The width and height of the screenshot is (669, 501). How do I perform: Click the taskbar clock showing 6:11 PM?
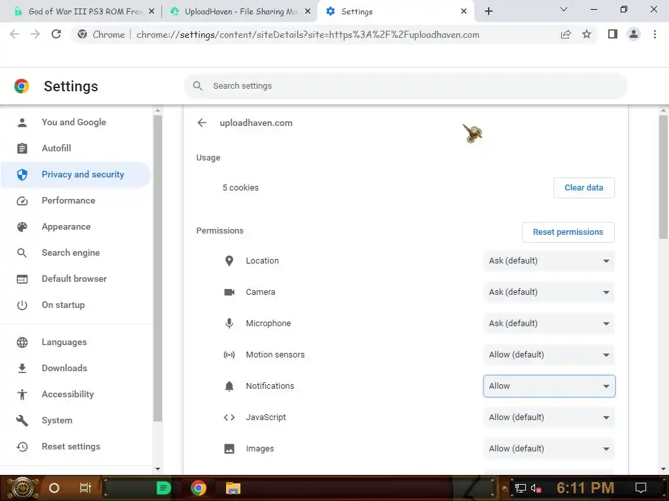click(x=585, y=488)
